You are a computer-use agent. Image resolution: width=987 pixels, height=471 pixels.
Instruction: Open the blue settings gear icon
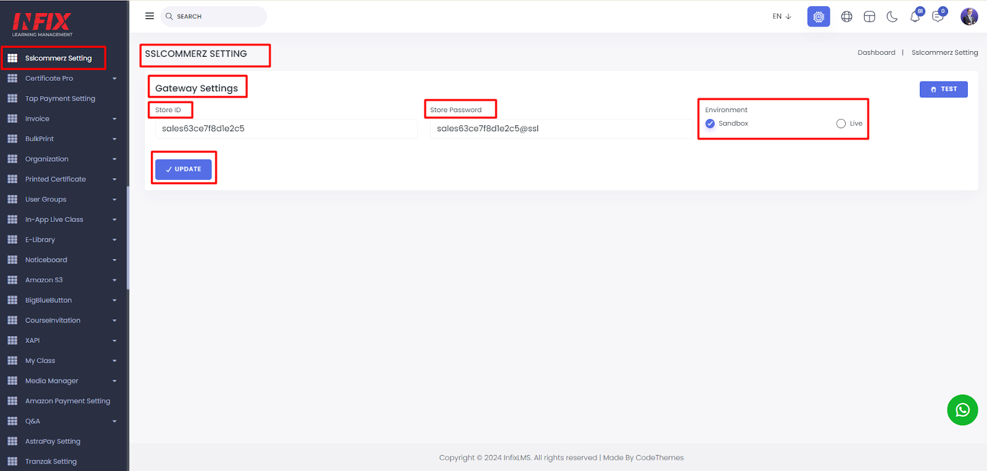tap(819, 17)
